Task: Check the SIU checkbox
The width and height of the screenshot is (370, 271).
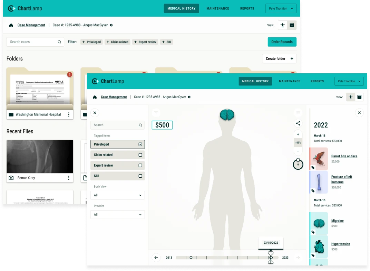Action: (140, 176)
